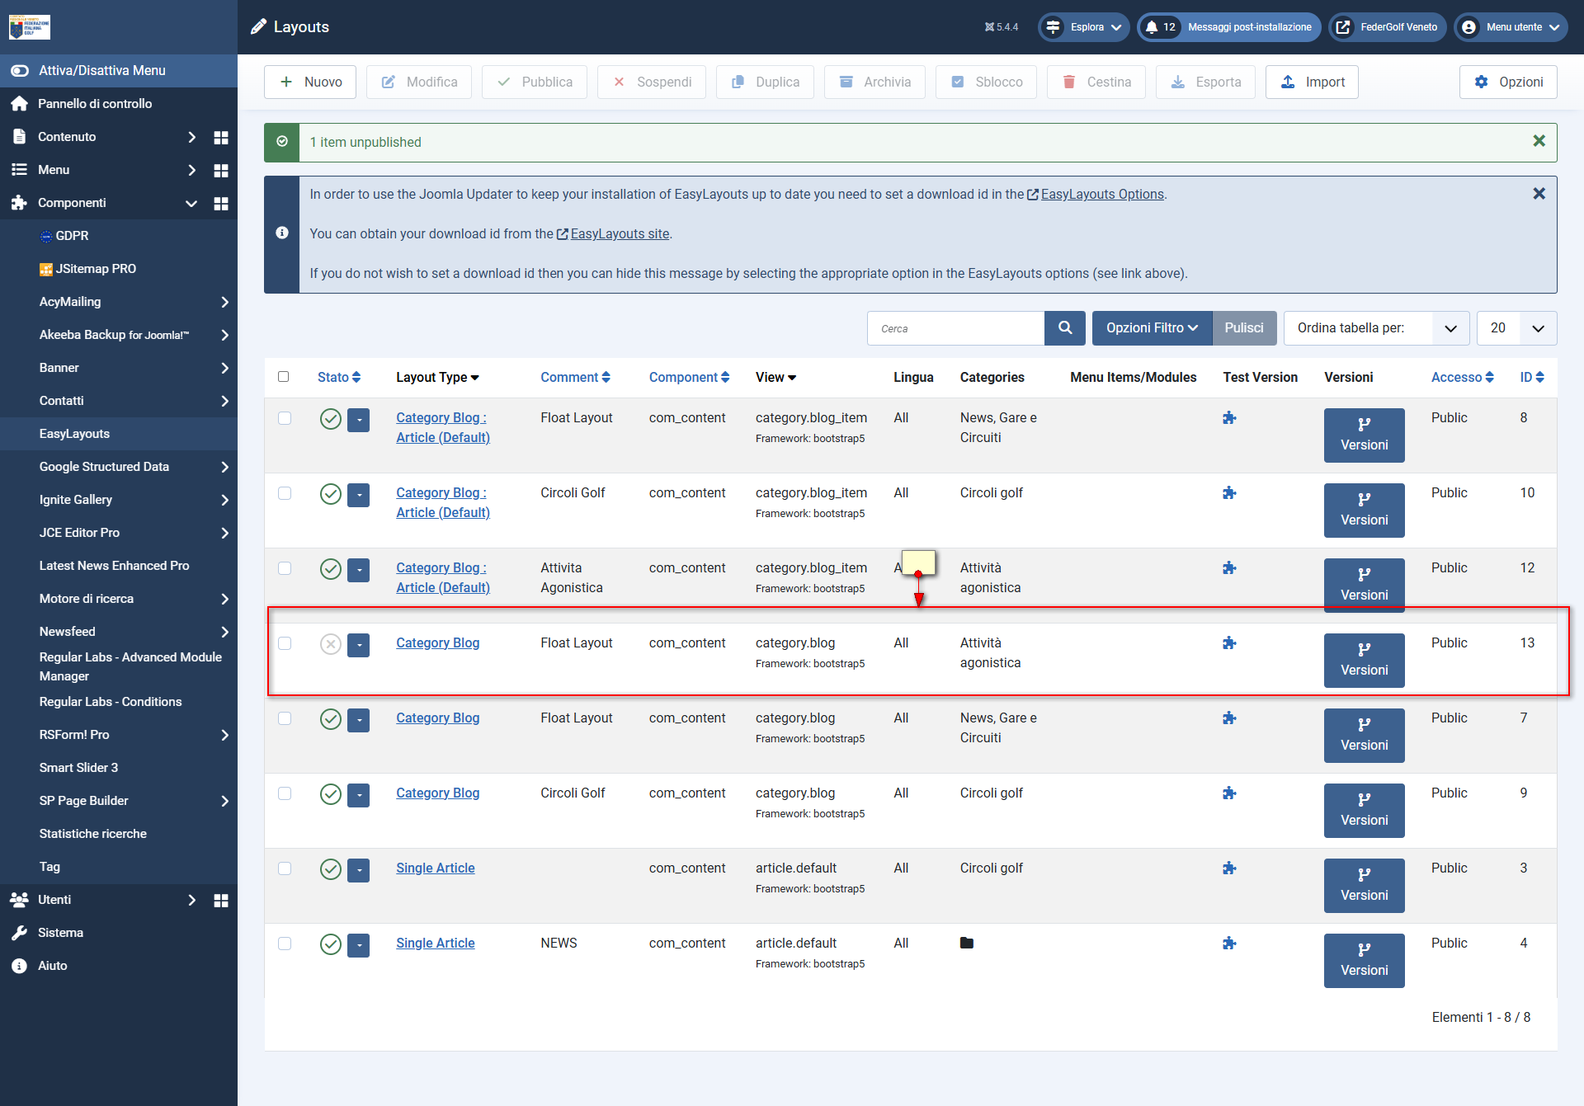Expand Opzioni Filtro filter options
The width and height of the screenshot is (1584, 1106).
pyautogui.click(x=1152, y=328)
